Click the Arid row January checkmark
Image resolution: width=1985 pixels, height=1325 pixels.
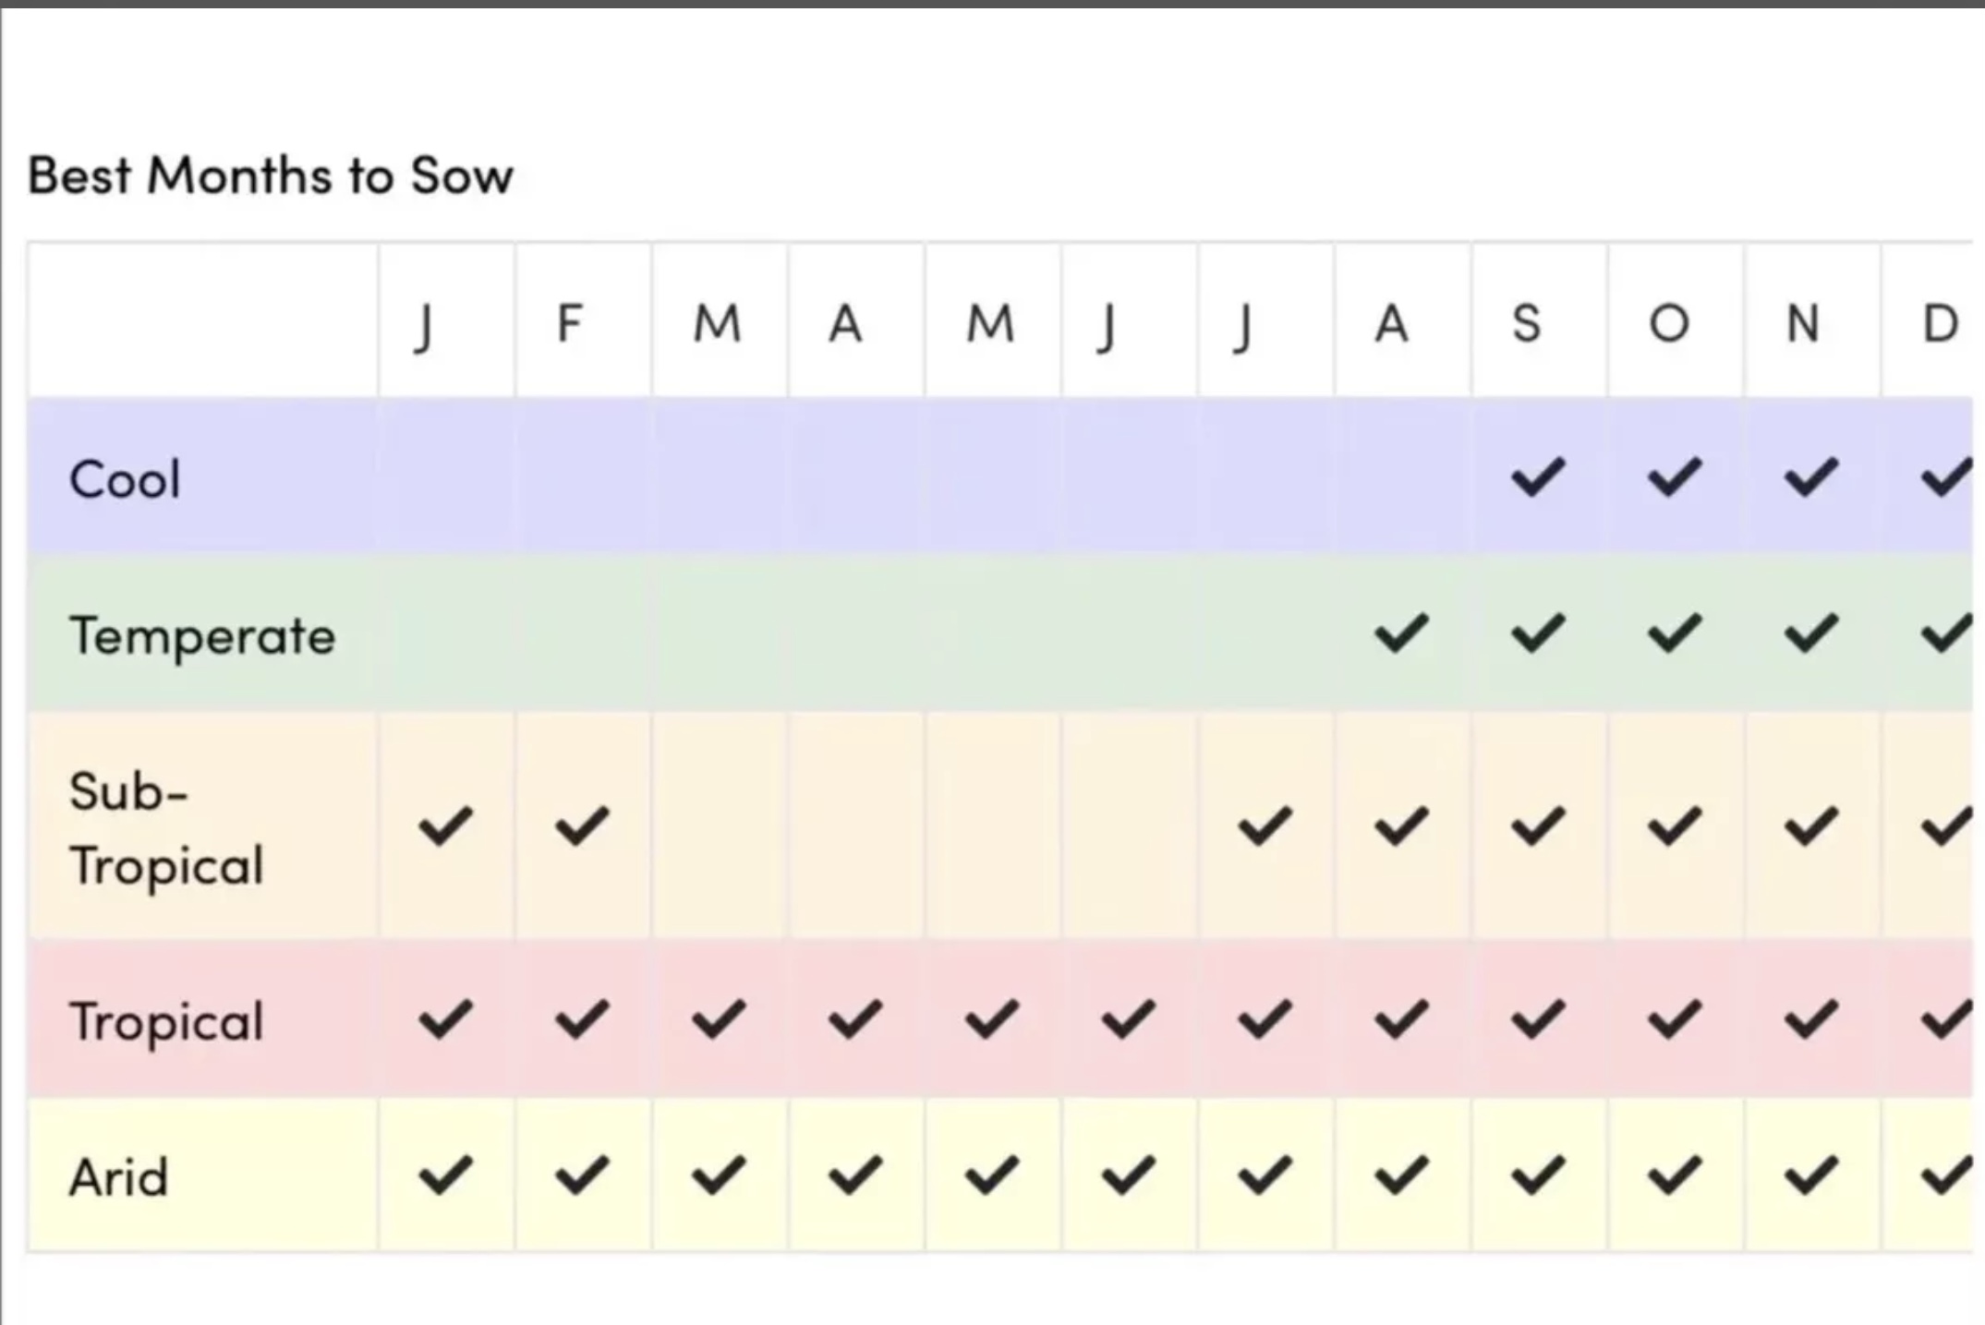tap(445, 1175)
